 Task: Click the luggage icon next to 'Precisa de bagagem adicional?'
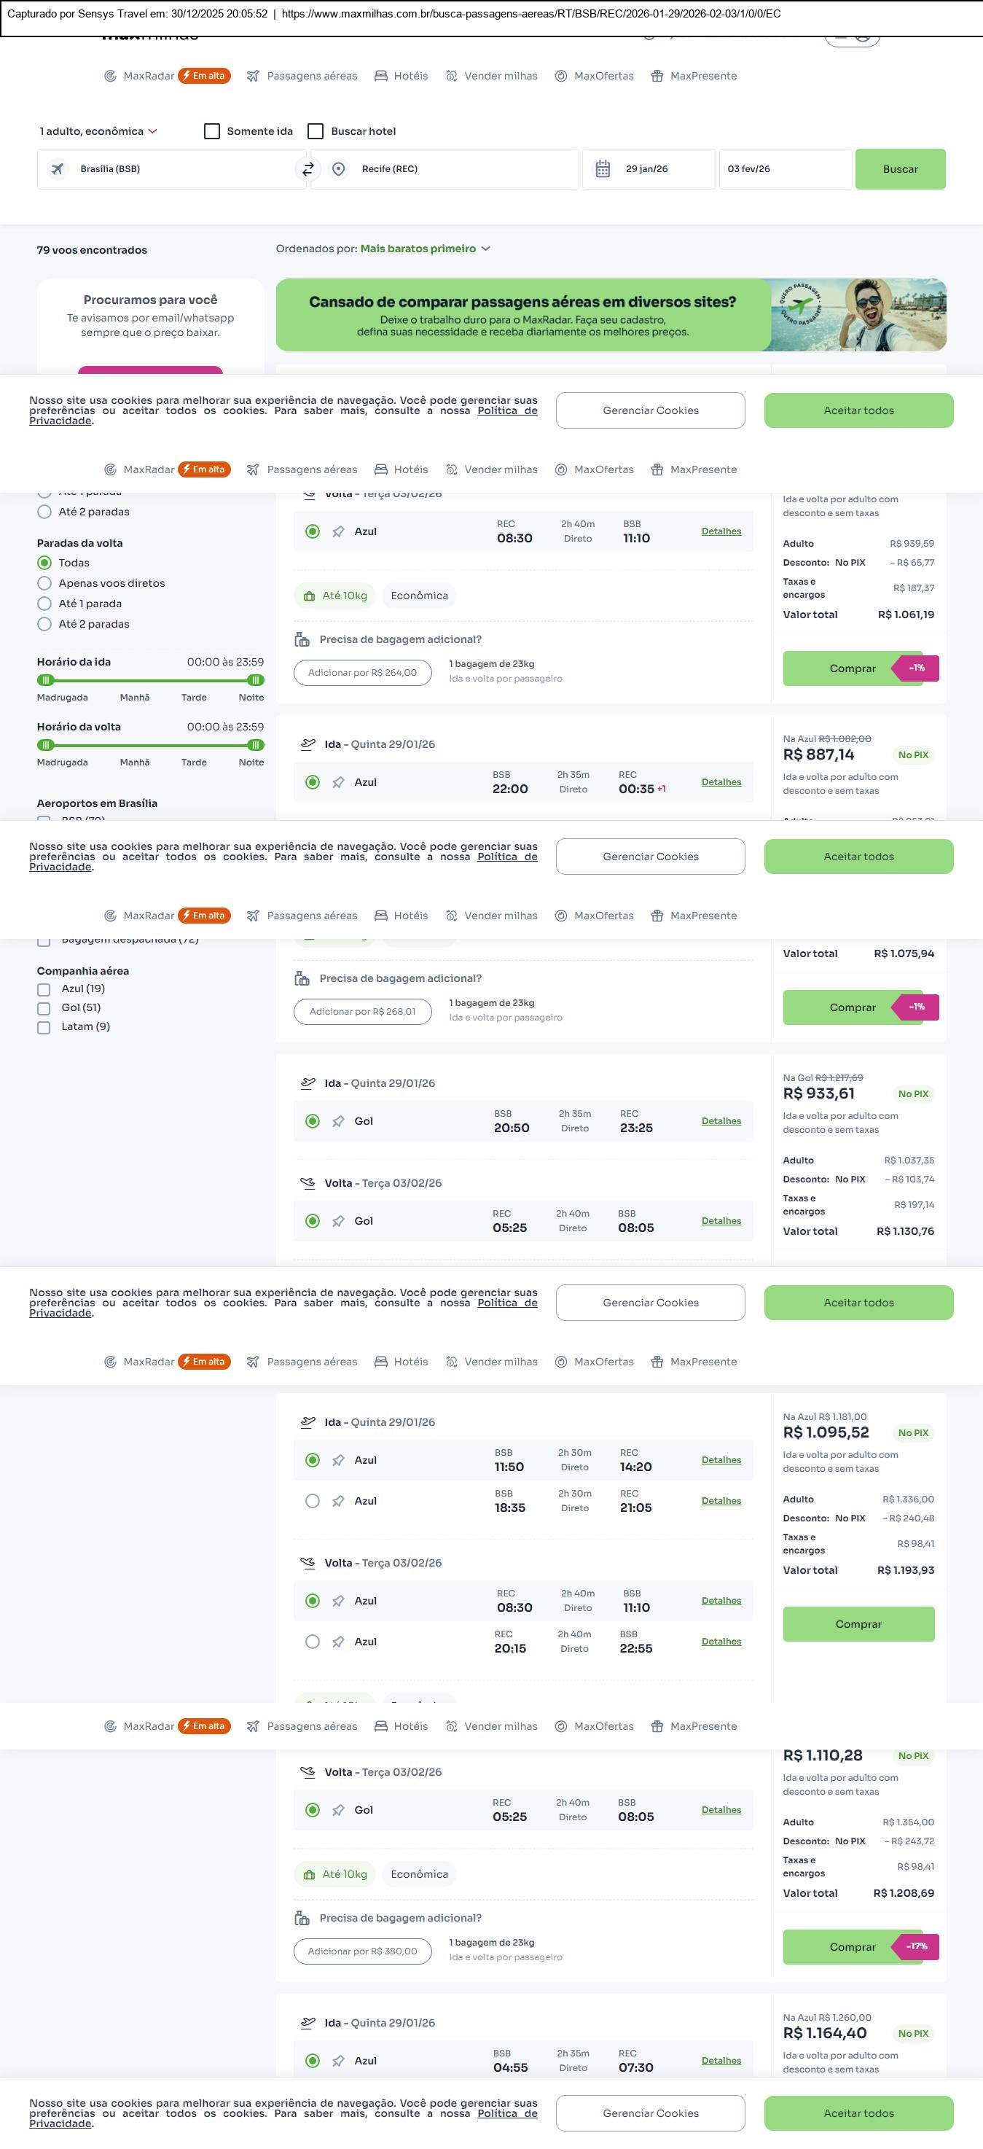[x=302, y=640]
